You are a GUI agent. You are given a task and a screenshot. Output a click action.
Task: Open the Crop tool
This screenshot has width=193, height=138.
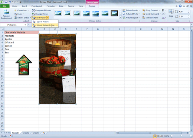point(171,14)
